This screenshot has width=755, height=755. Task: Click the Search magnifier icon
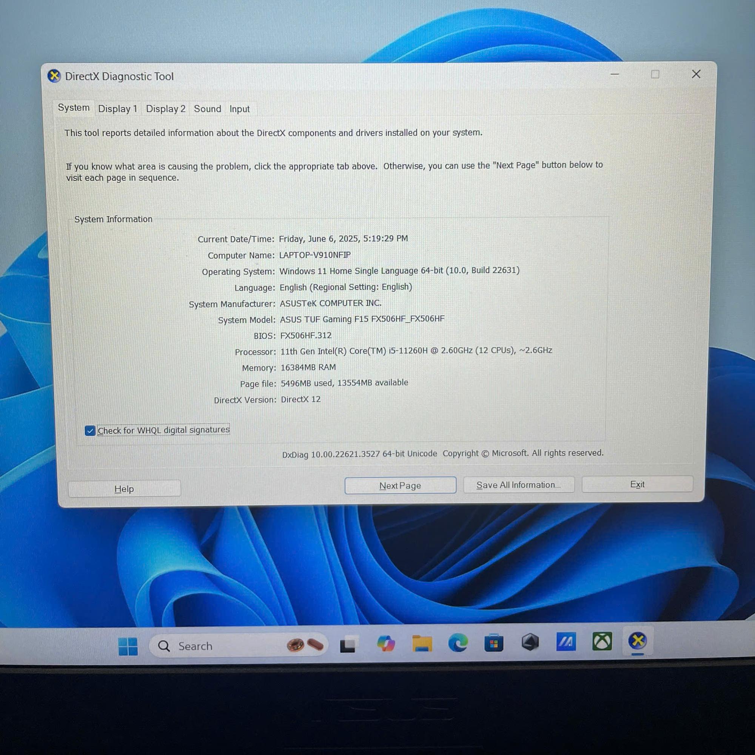(164, 646)
